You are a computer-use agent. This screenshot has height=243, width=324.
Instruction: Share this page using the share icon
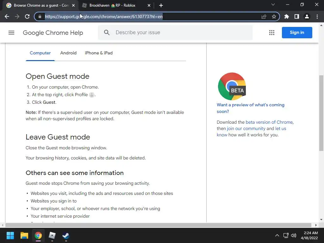[264, 16]
